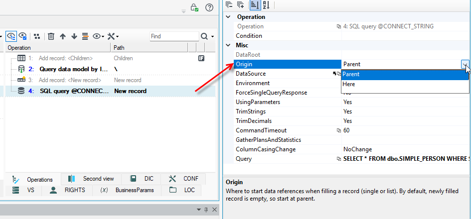The height and width of the screenshot is (219, 471).
Task: Toggle the eye-with-tree view toolbar button
Action: pyautogui.click(x=11, y=36)
